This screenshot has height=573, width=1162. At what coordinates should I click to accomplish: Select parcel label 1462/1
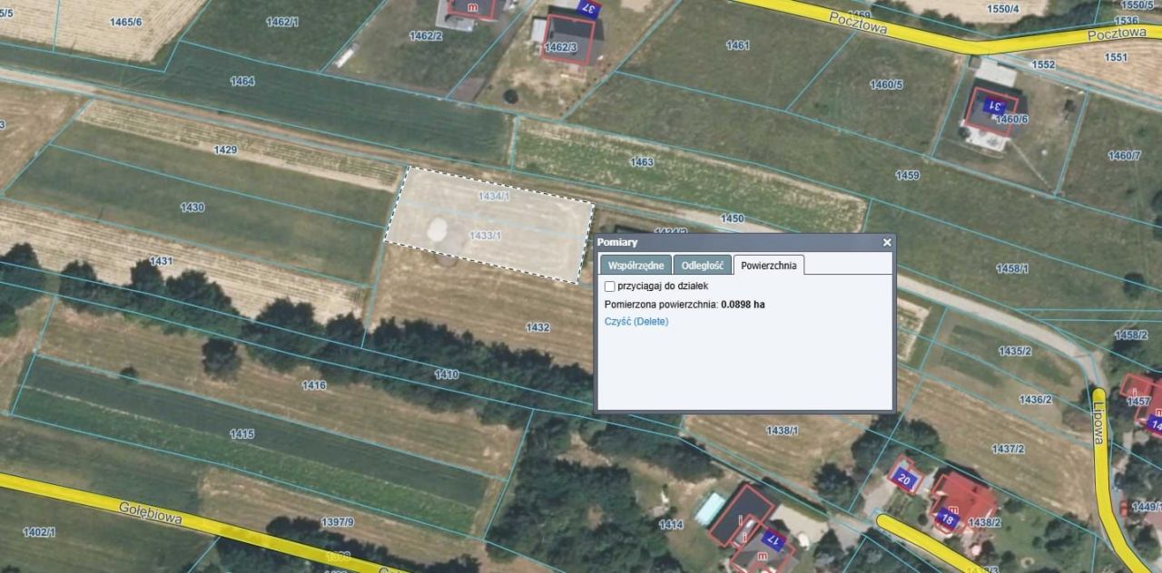click(282, 21)
